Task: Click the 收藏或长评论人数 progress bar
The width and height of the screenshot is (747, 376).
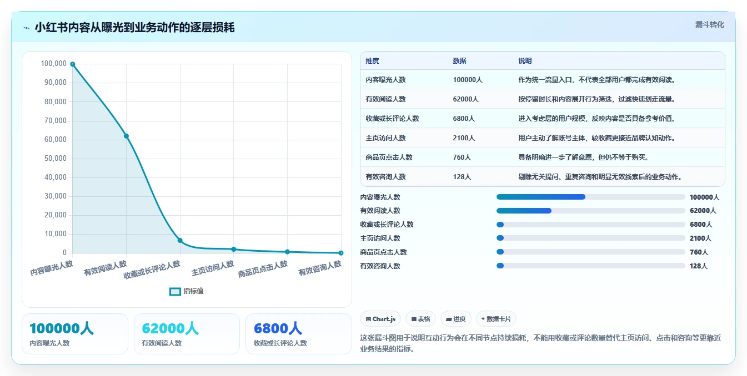Action: click(591, 225)
